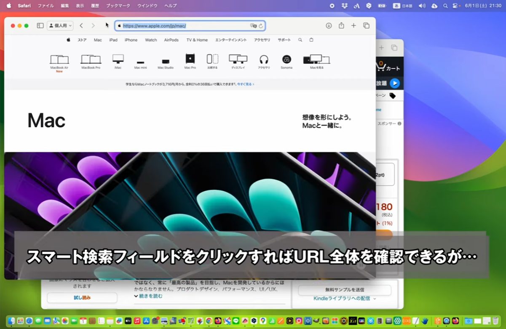
Task: Open Mac link in apple.com nav
Action: (98, 40)
